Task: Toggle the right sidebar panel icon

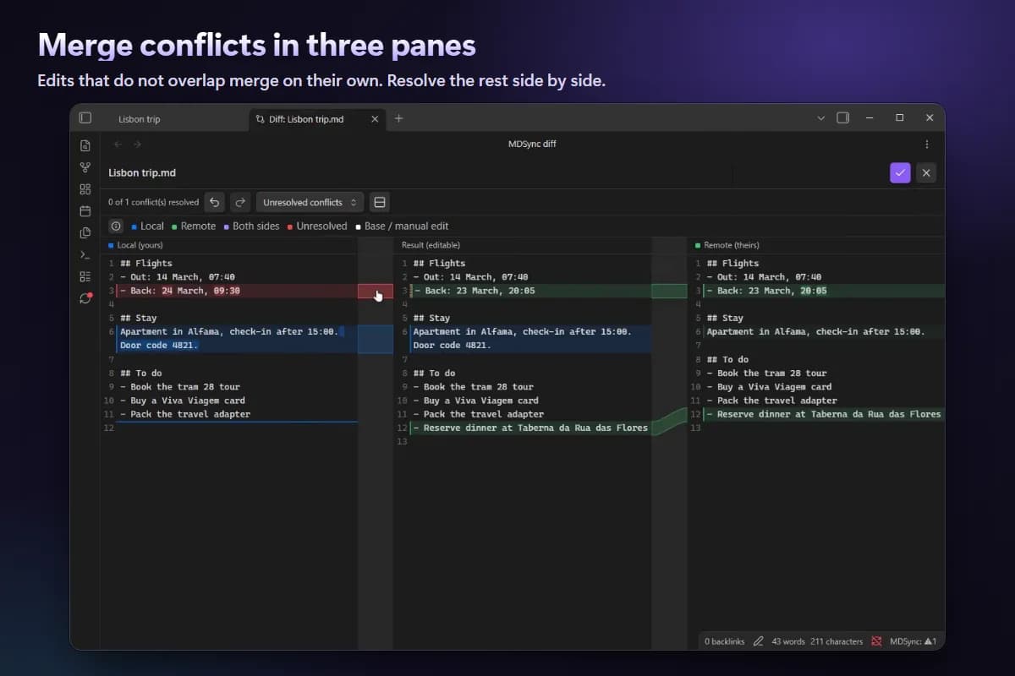Action: click(842, 118)
